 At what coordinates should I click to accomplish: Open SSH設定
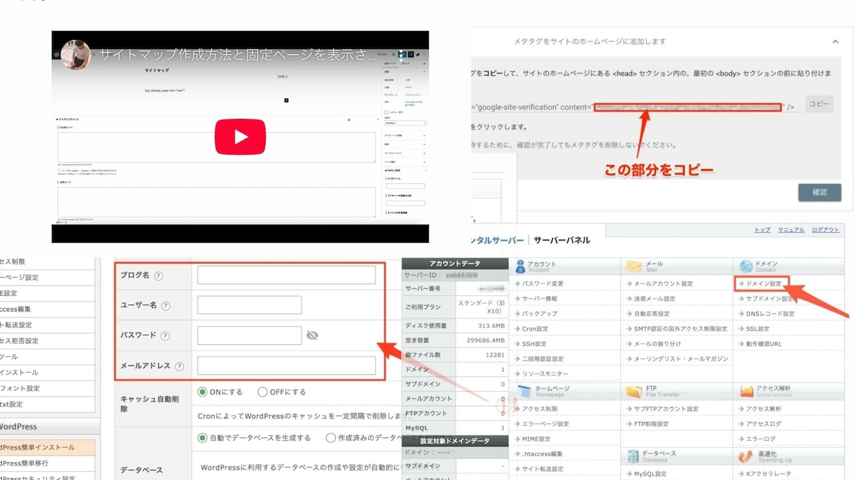[x=534, y=344]
